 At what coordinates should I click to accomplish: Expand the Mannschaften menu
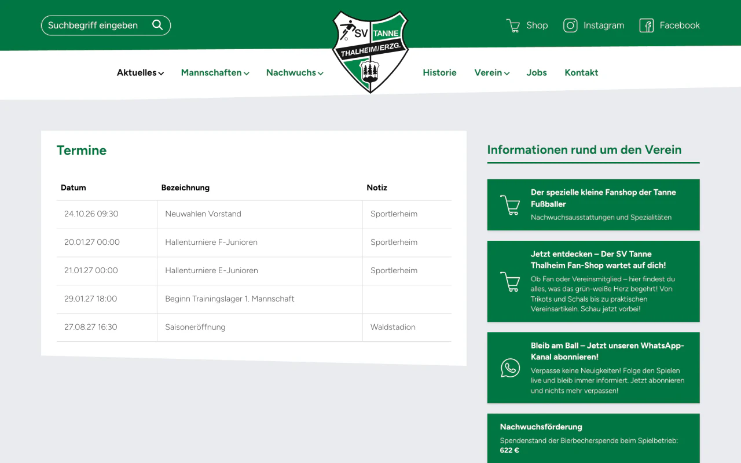[215, 72]
